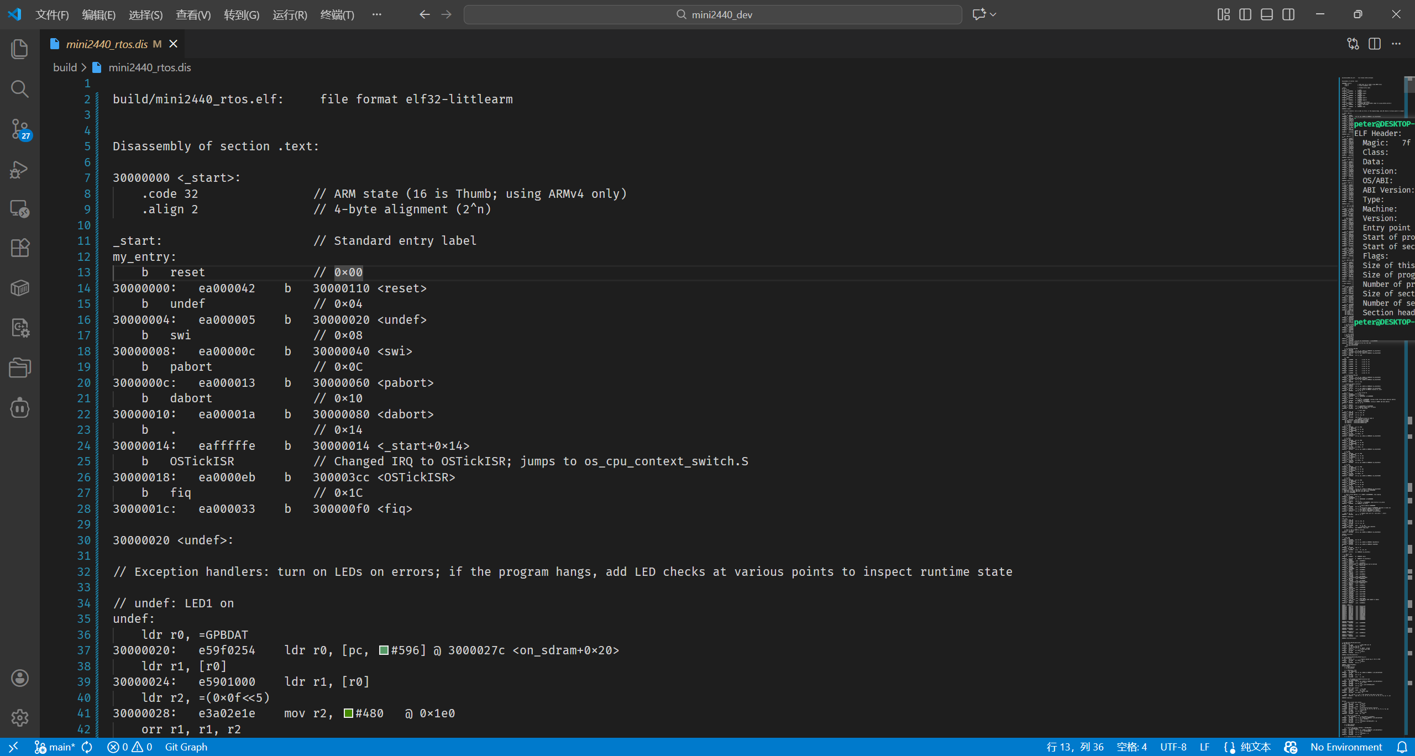Click Git Graph in the status bar
This screenshot has height=756, width=1415.
186,747
